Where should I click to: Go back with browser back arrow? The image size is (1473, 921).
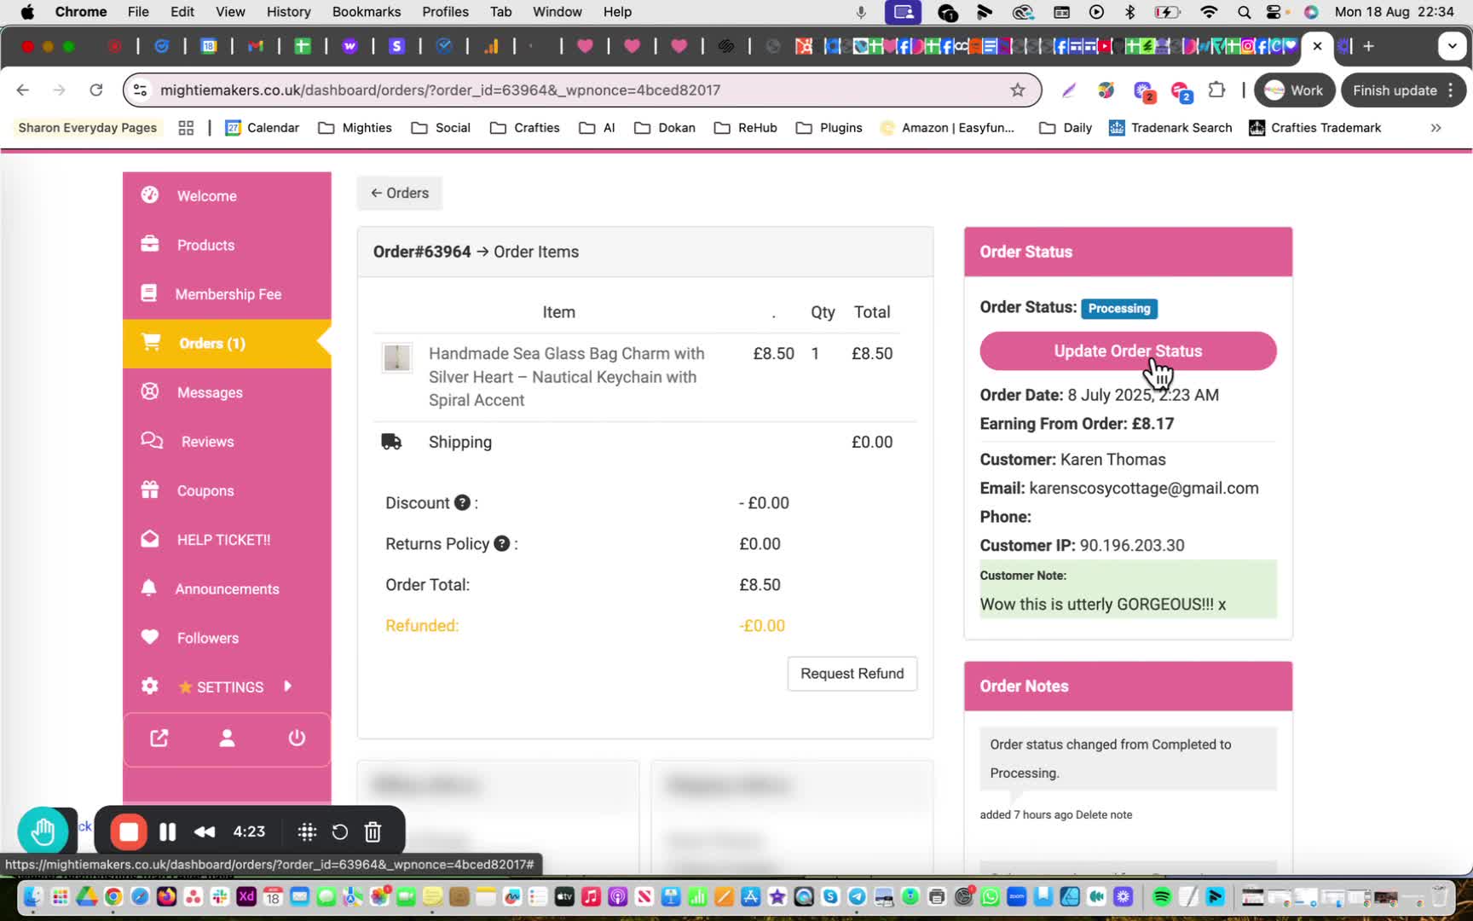[x=23, y=90]
